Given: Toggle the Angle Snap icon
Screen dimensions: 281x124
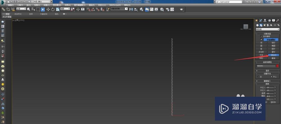Looking at the screenshot, I should 93,9.
